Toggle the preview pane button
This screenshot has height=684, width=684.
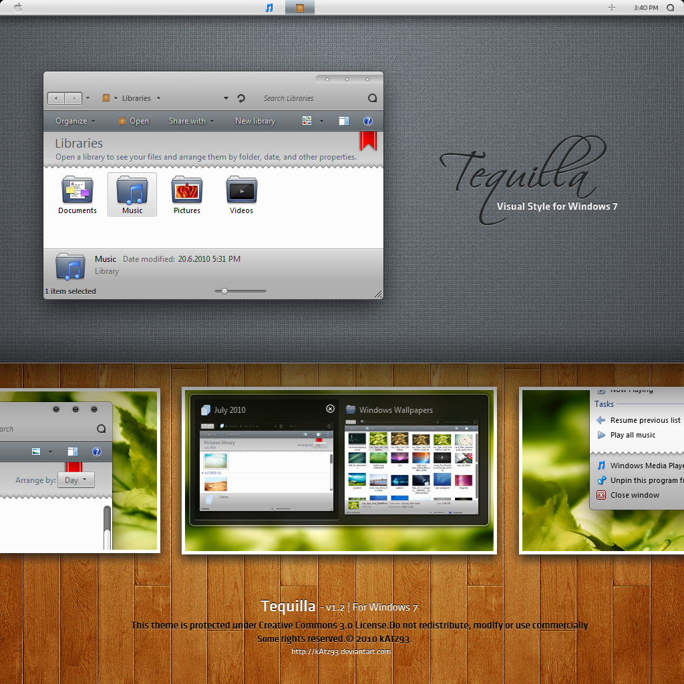coord(344,121)
